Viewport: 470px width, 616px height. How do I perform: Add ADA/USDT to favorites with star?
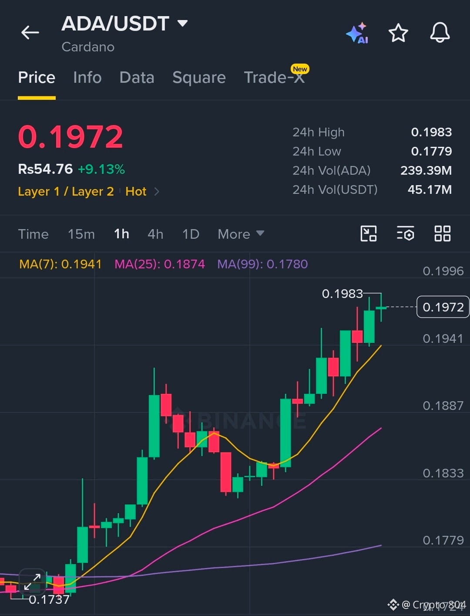(398, 33)
